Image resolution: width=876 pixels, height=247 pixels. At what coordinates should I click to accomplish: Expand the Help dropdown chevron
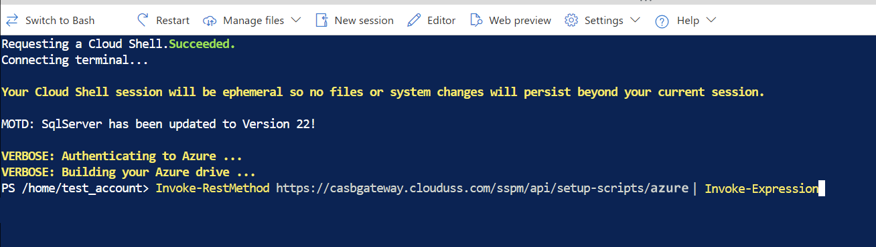click(711, 20)
